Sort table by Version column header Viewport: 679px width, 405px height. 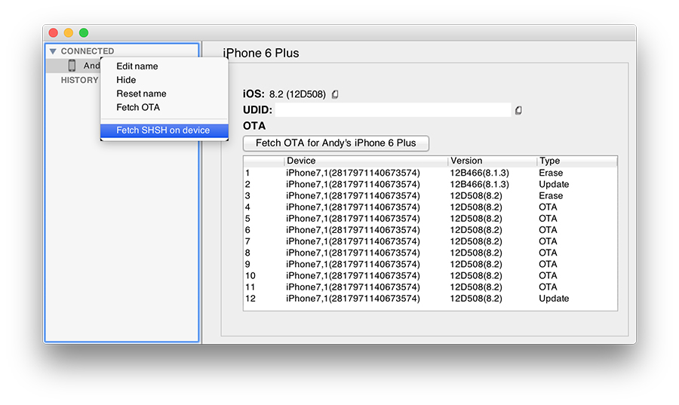coord(492,161)
